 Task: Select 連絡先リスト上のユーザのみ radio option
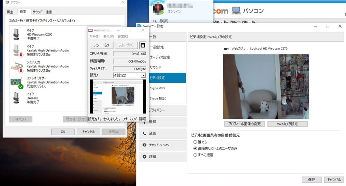point(195,148)
